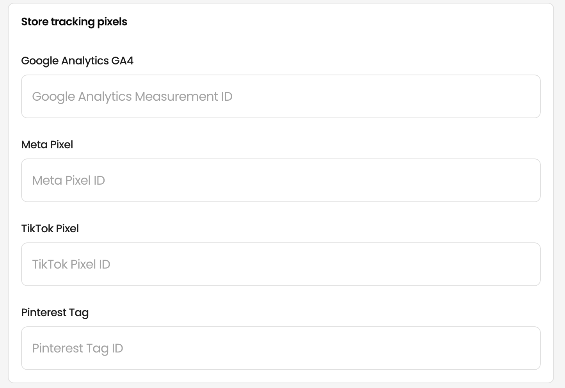Choose the input under Google Analytics GA4
Image resolution: width=565 pixels, height=388 pixels.
pyautogui.click(x=281, y=96)
